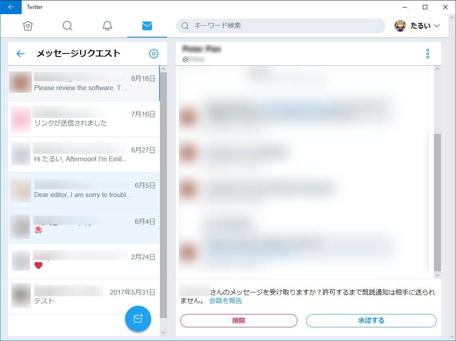Approve the message request with 承認する
The image size is (456, 341).
pyautogui.click(x=371, y=321)
